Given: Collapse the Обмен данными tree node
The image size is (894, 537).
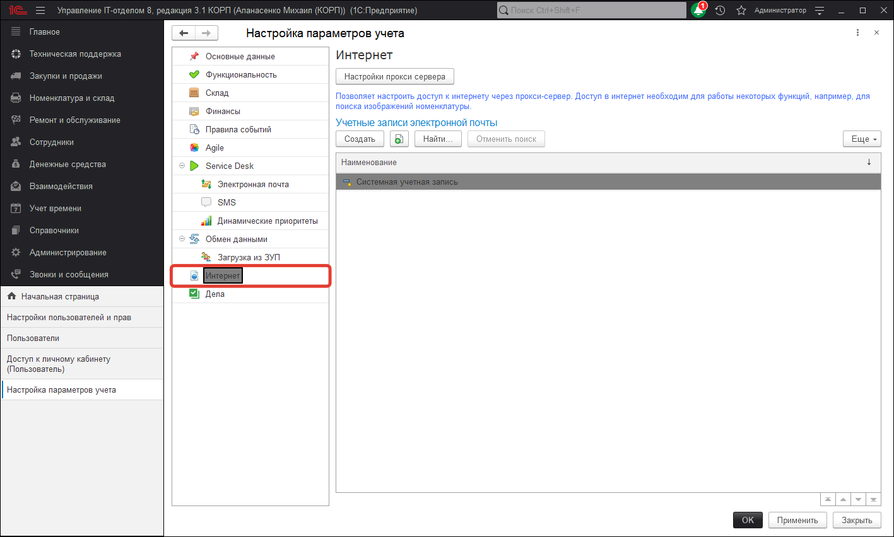Looking at the screenshot, I should pos(182,239).
